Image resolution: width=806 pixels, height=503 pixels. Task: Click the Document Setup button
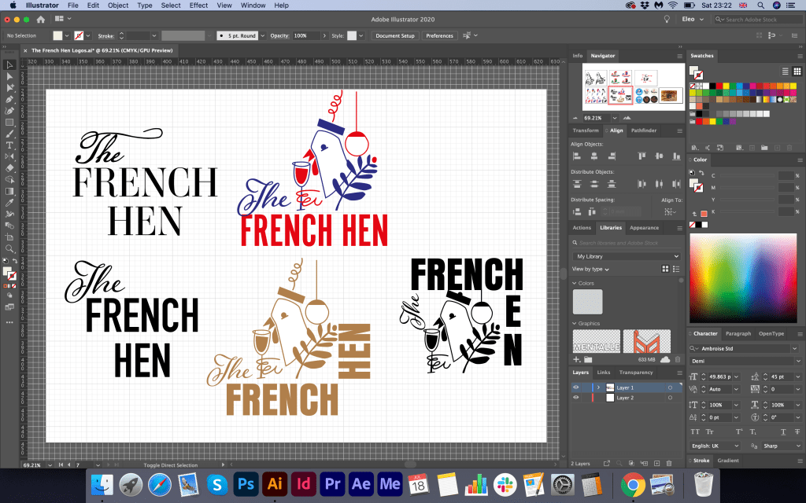click(x=394, y=35)
